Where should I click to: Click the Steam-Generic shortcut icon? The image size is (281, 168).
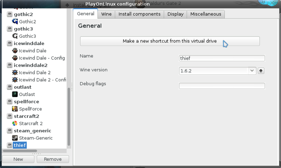pos(15,138)
